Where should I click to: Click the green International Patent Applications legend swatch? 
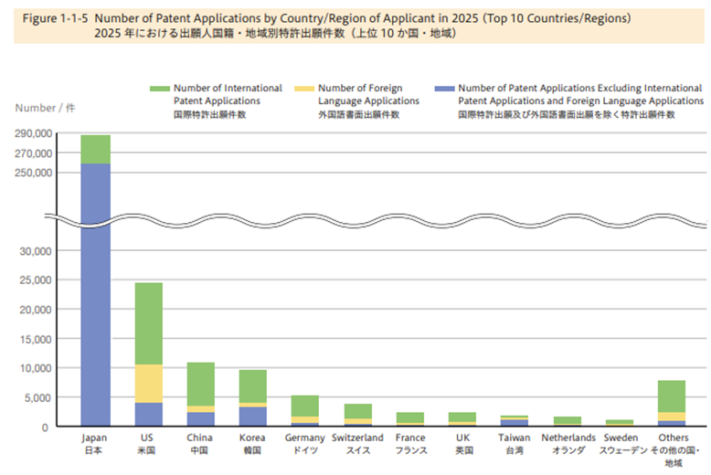[162, 89]
